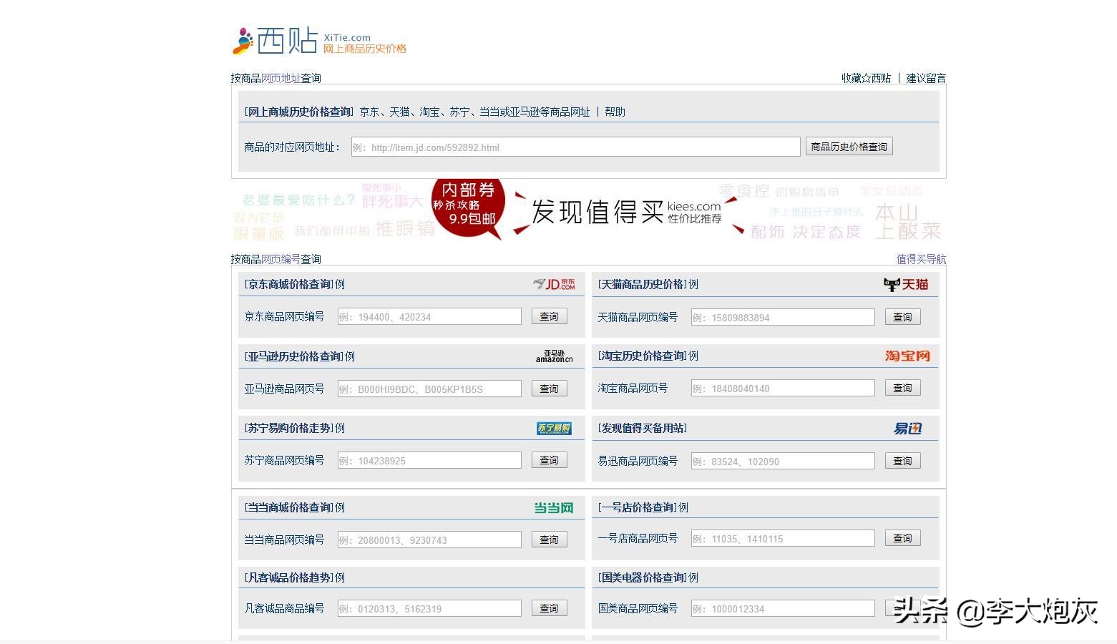Click the 淘宝网 Taobao logo

point(907,356)
